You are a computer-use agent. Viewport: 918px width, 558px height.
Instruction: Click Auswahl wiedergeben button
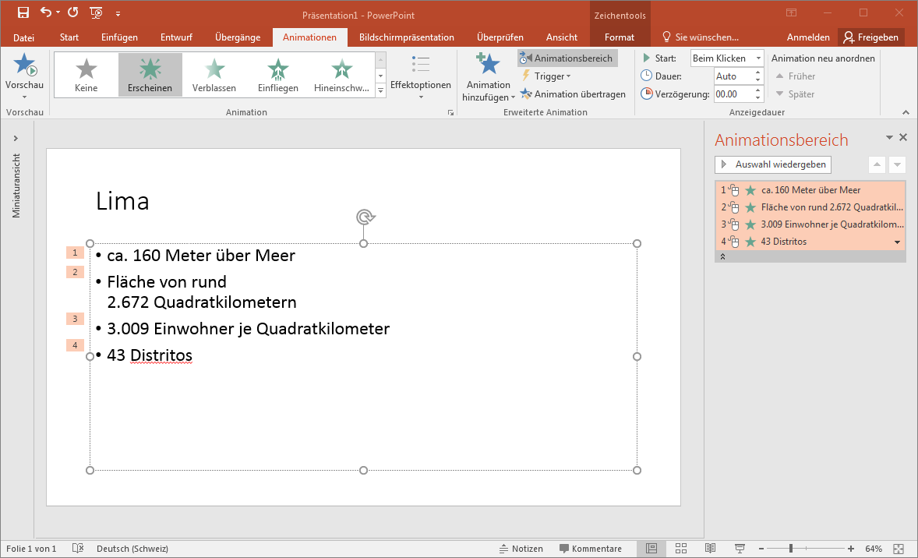tap(773, 164)
